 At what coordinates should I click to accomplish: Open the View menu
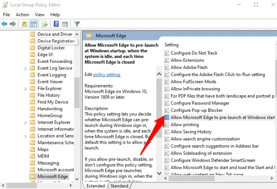40,15
